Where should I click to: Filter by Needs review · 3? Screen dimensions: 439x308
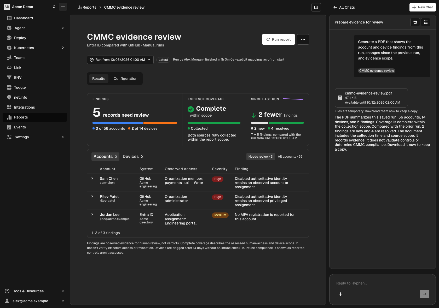(x=261, y=157)
